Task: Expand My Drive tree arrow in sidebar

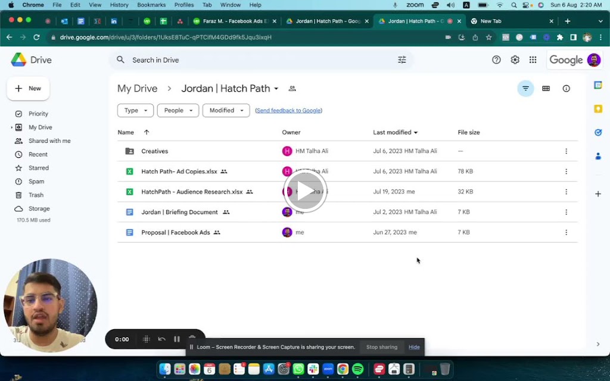Action: click(x=12, y=127)
